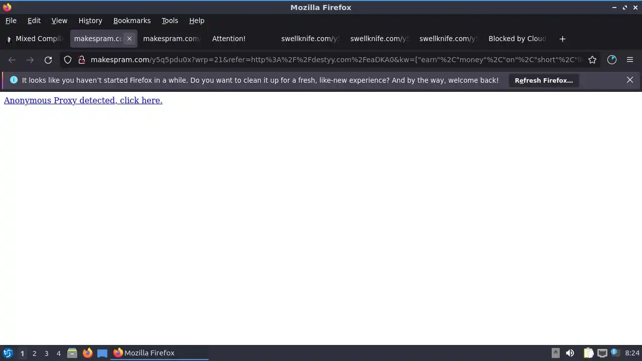Viewport: 642px width, 361px height.
Task: Click the show desktop taskbar icon
Action: point(102,353)
